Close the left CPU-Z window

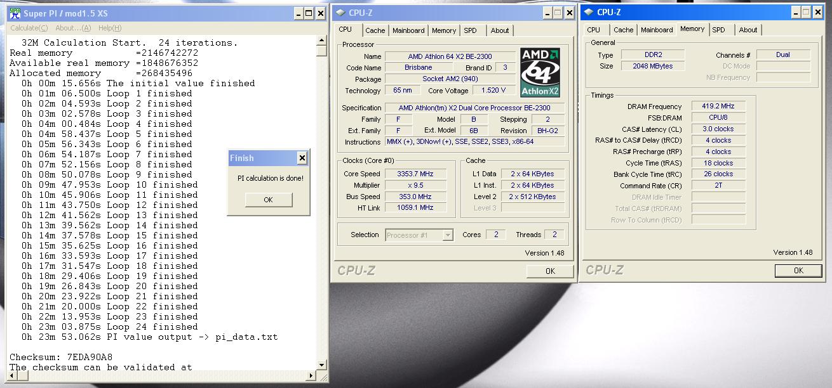tap(570, 13)
